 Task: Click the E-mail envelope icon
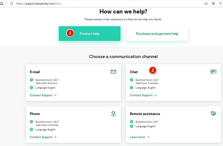(113, 72)
